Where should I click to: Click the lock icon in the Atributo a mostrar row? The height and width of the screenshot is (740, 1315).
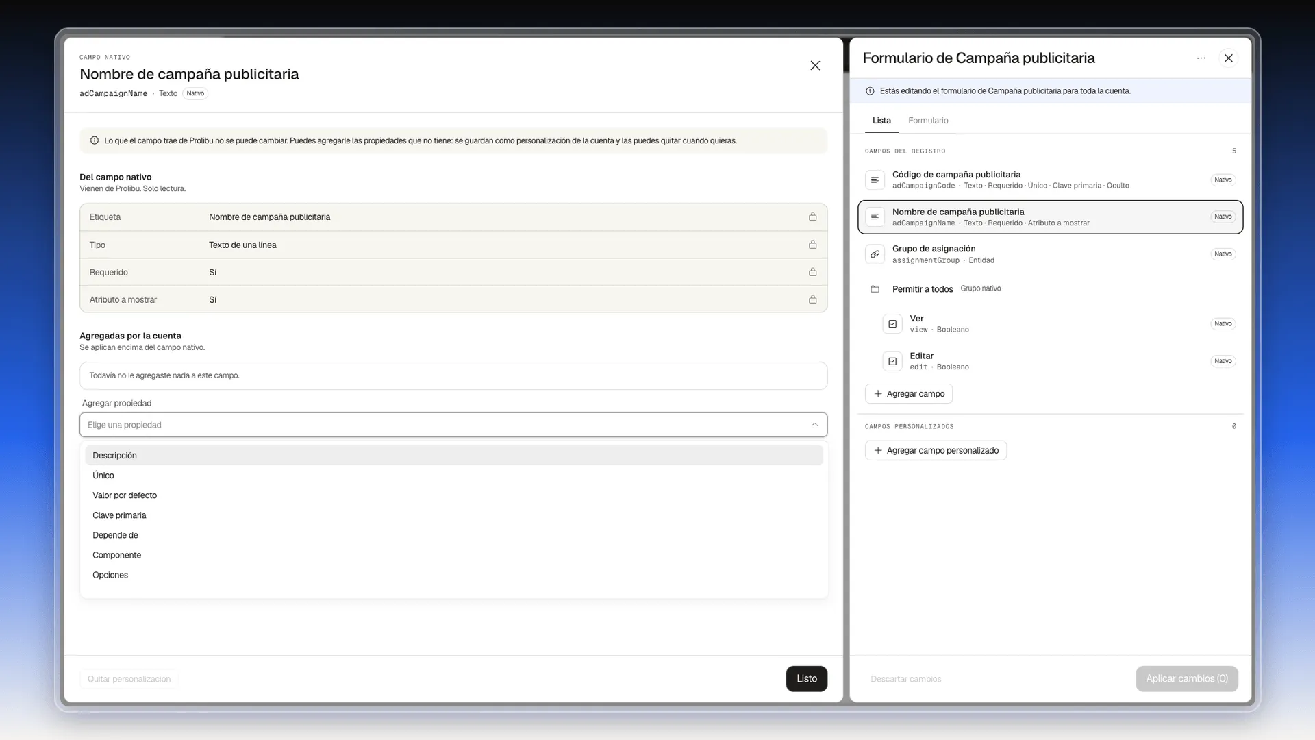(812, 299)
